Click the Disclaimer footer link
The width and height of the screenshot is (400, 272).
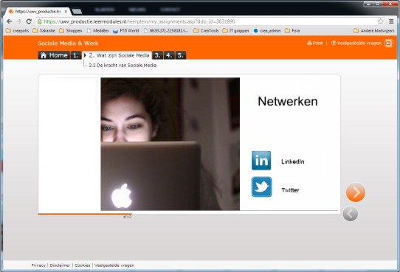click(x=60, y=265)
